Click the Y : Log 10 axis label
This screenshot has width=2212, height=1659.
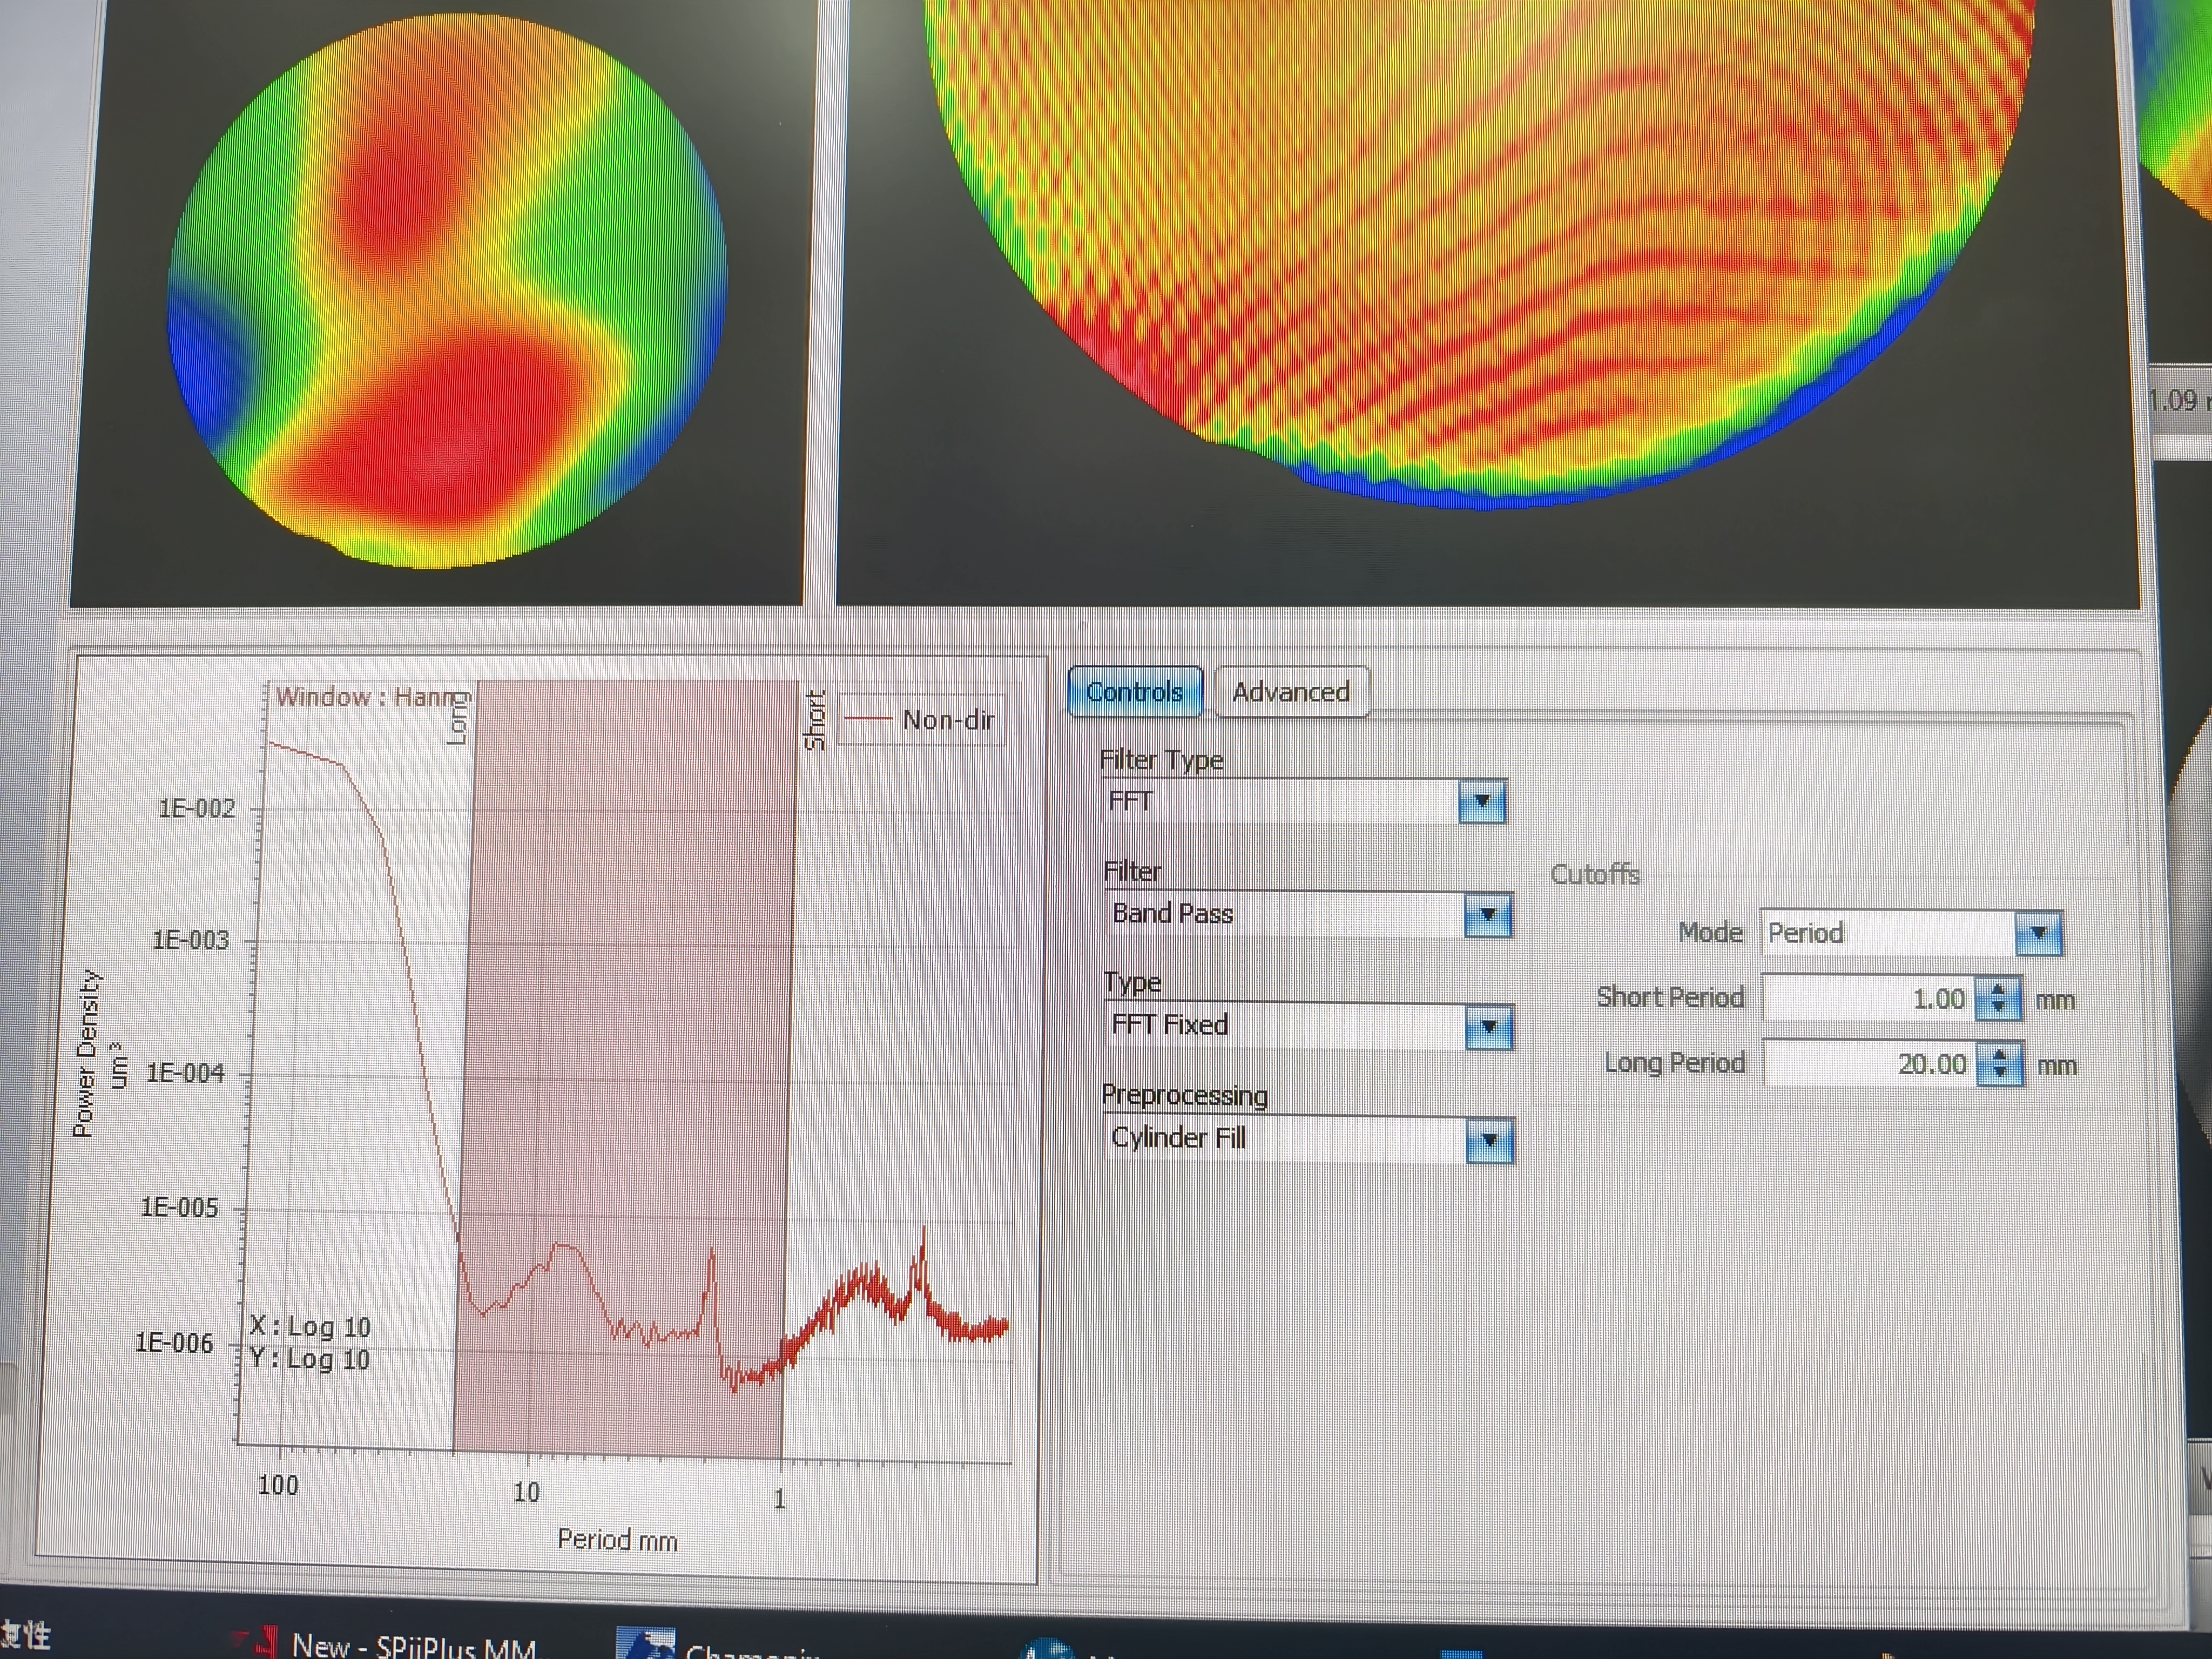310,1359
